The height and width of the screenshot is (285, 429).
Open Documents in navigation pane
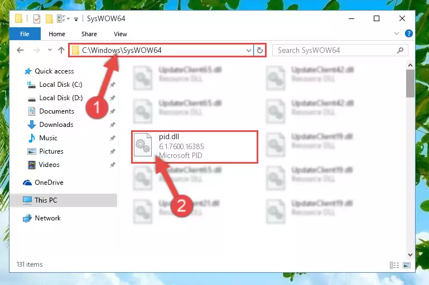pos(57,111)
